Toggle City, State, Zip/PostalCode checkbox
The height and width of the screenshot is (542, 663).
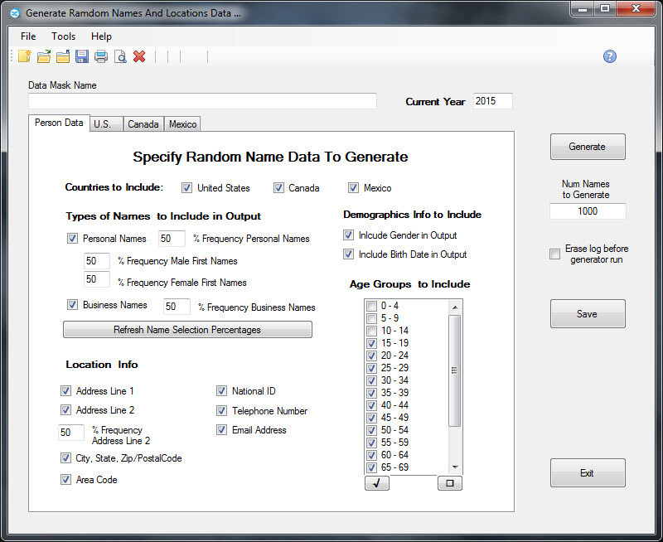(65, 457)
